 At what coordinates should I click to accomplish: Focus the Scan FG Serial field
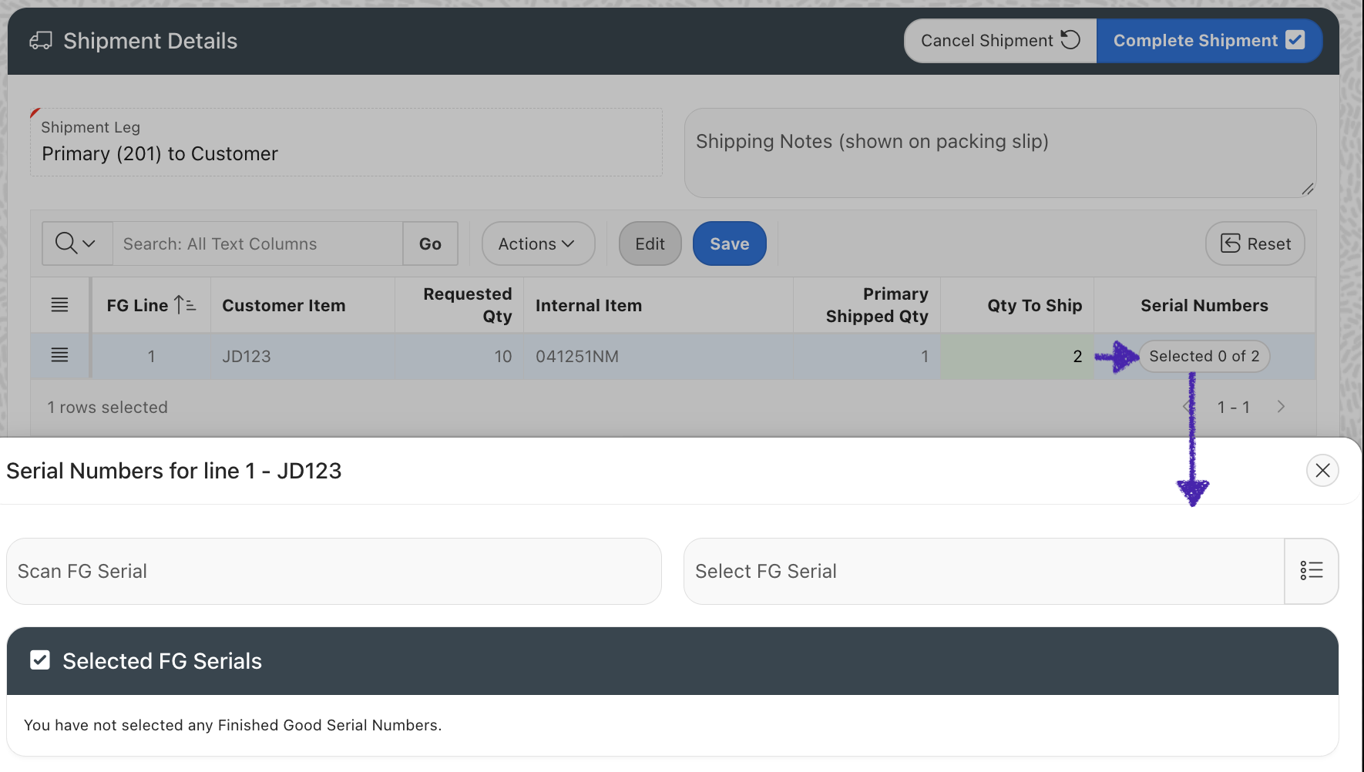click(x=334, y=571)
